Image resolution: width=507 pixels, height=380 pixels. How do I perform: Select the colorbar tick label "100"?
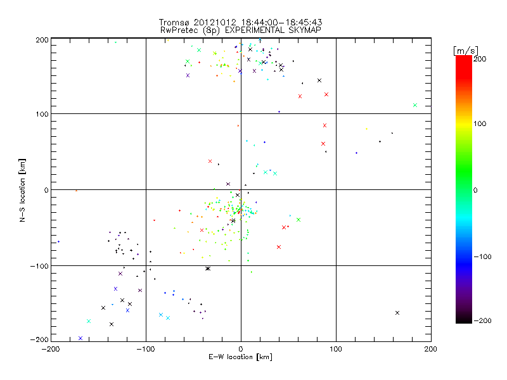coord(480,123)
